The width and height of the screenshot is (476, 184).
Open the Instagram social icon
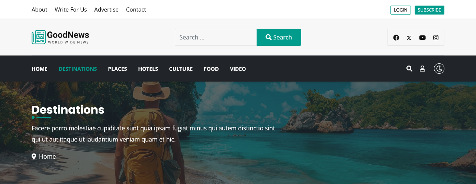tap(436, 38)
